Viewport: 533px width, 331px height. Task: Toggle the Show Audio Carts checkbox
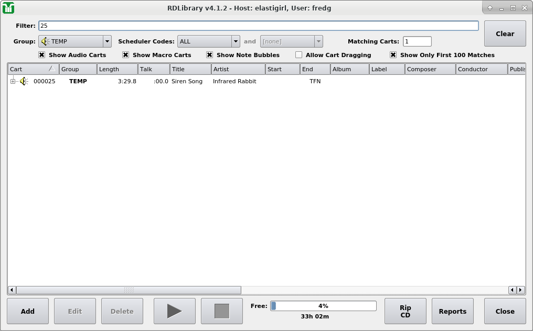click(x=41, y=55)
